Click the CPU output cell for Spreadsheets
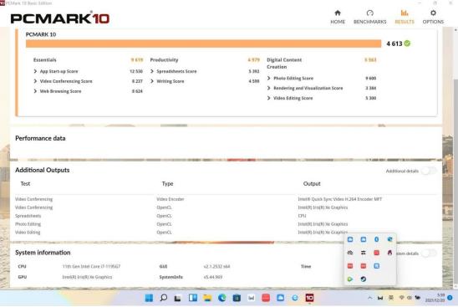 point(302,216)
